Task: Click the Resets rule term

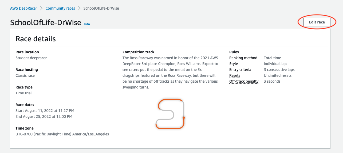Action: click(x=235, y=75)
